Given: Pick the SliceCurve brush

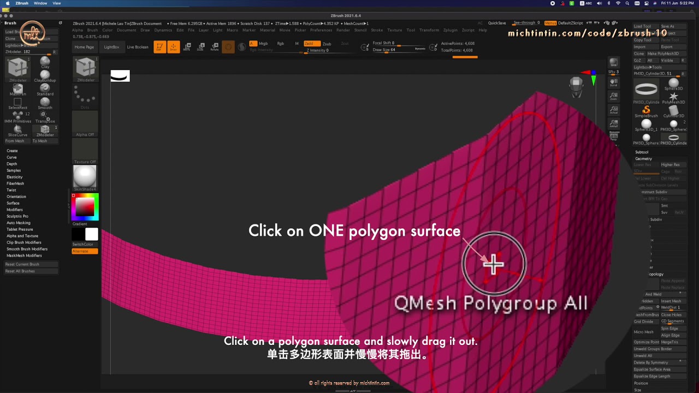Looking at the screenshot, I should [17, 129].
